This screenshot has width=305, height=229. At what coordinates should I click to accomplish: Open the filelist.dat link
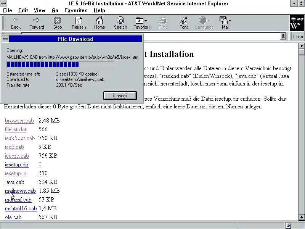coord(16,129)
